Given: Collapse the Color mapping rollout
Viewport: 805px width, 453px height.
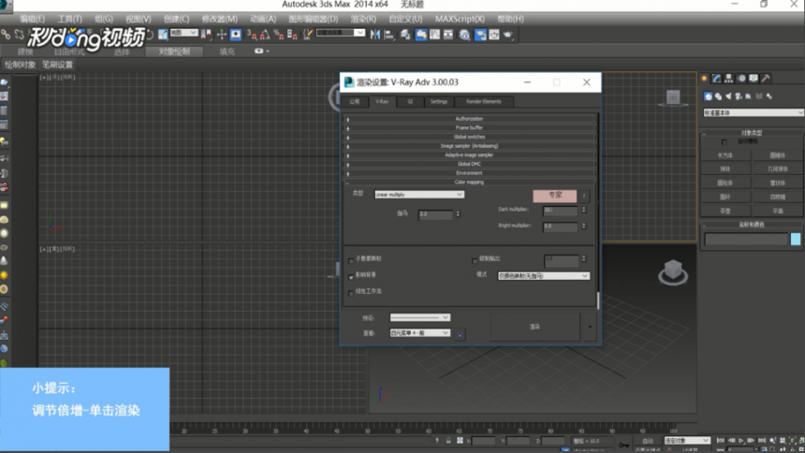Looking at the screenshot, I should click(469, 183).
